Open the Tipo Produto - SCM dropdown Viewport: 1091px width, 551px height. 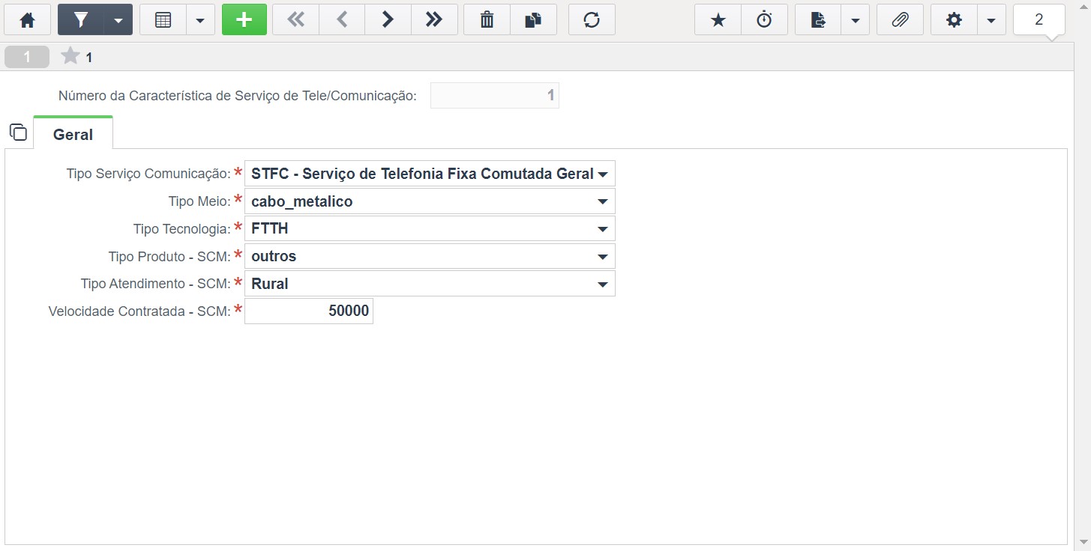point(430,256)
